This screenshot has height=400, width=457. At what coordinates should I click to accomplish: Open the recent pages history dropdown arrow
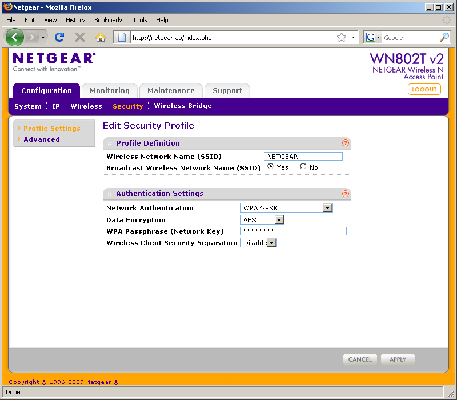(x=43, y=37)
